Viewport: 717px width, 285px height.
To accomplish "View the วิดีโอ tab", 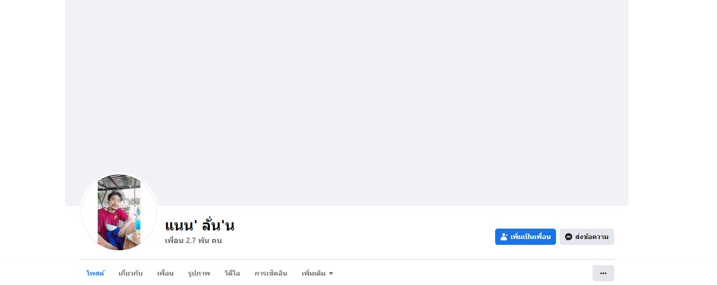I will 232,273.
